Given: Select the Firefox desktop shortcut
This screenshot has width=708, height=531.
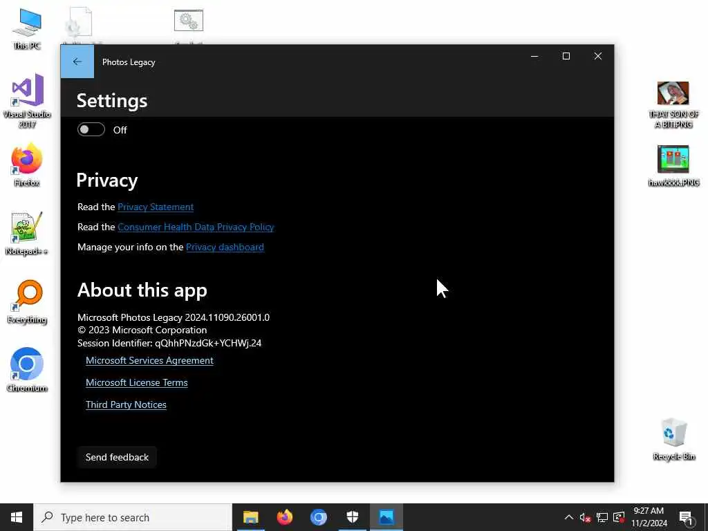Looking at the screenshot, I should coord(27,165).
